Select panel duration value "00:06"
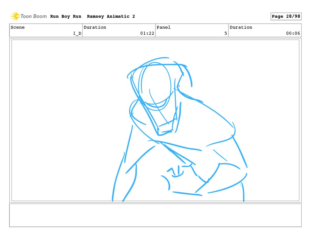The image size is (311, 241). click(x=293, y=33)
